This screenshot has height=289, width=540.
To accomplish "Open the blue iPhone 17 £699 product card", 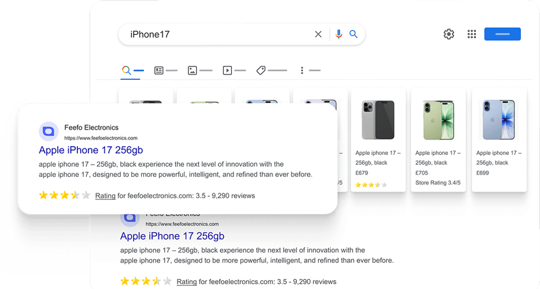I will (x=499, y=140).
